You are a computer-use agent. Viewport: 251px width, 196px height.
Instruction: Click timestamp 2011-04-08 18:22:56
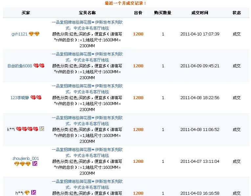point(200,98)
